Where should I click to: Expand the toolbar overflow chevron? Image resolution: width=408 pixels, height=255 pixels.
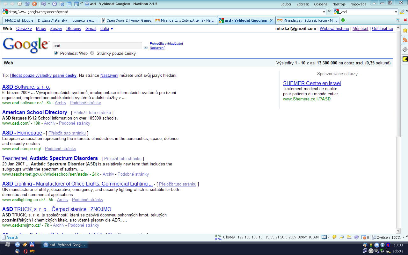tap(82, 4)
